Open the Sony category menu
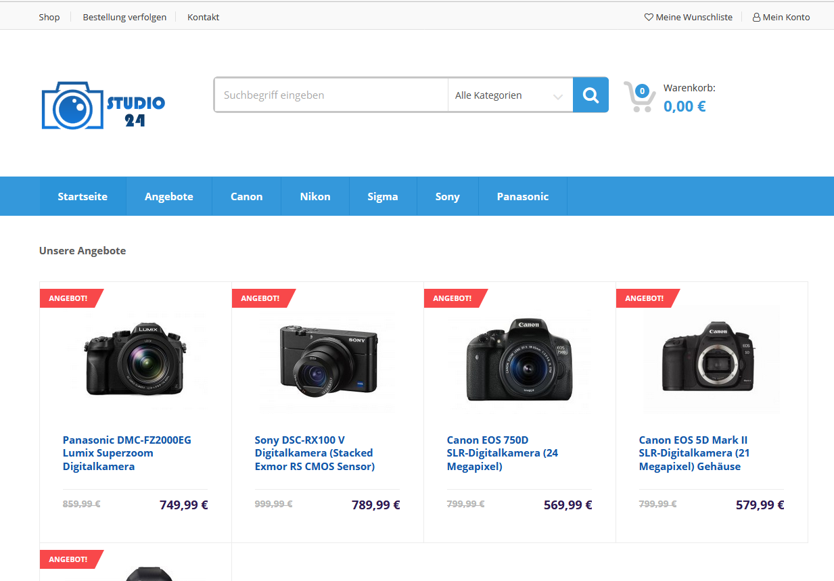 pyautogui.click(x=448, y=196)
